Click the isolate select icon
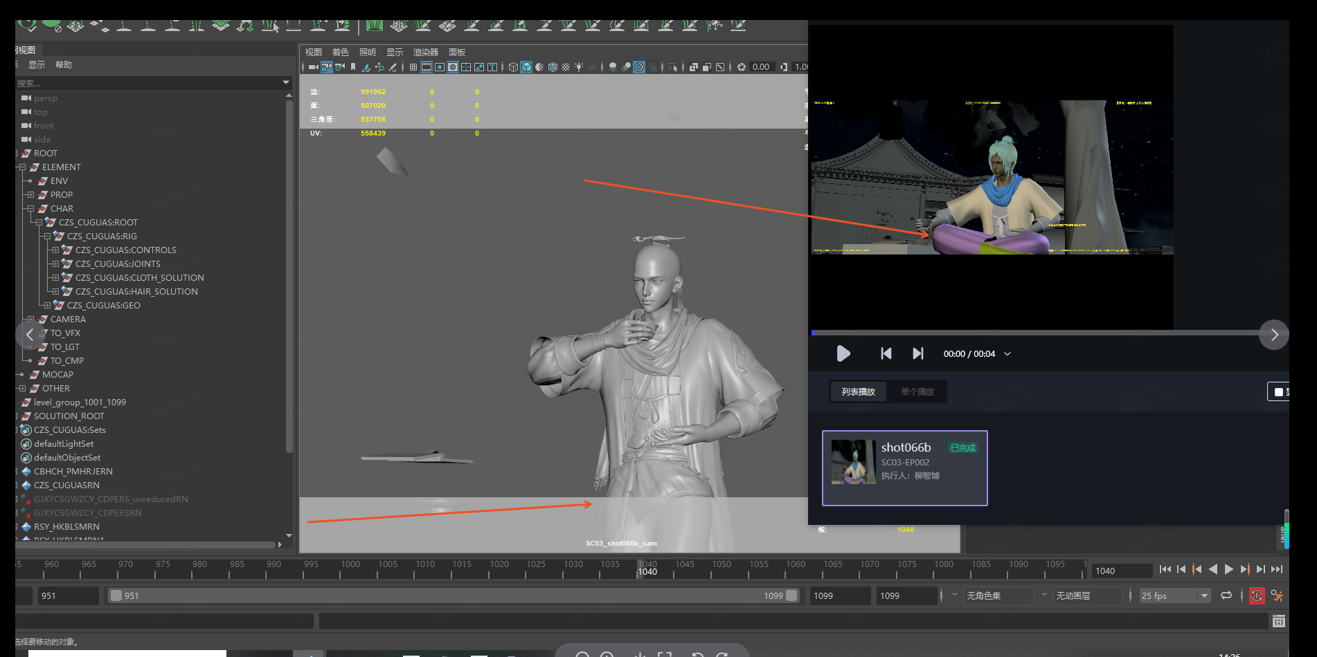Image resolution: width=1317 pixels, height=657 pixels. pyautogui.click(x=672, y=67)
